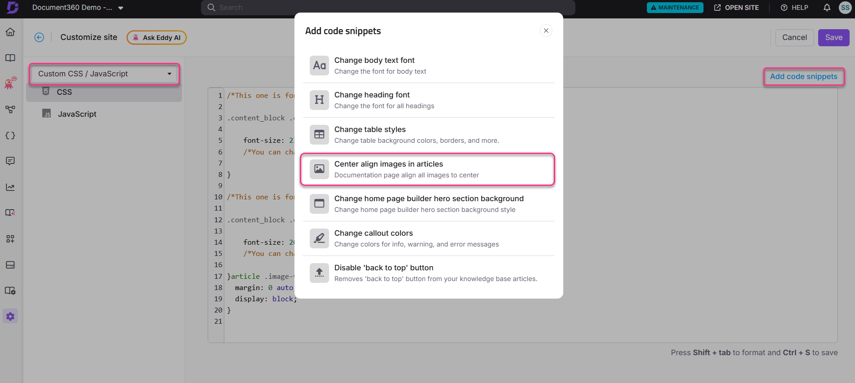The height and width of the screenshot is (383, 855).
Task: Choose Change heading font snippet
Action: coord(428,100)
